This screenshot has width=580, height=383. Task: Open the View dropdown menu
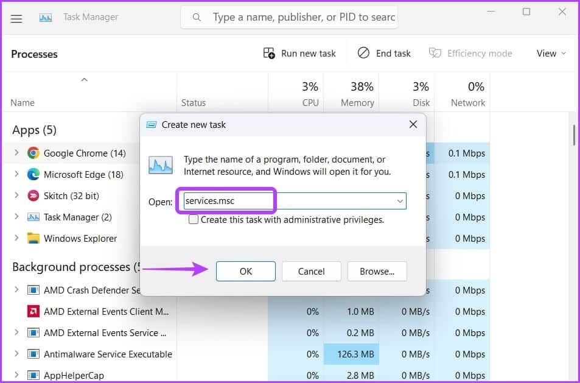click(551, 54)
